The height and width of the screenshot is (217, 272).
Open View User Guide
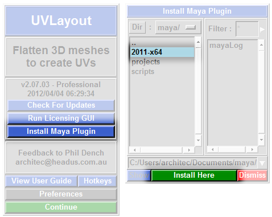(42, 181)
